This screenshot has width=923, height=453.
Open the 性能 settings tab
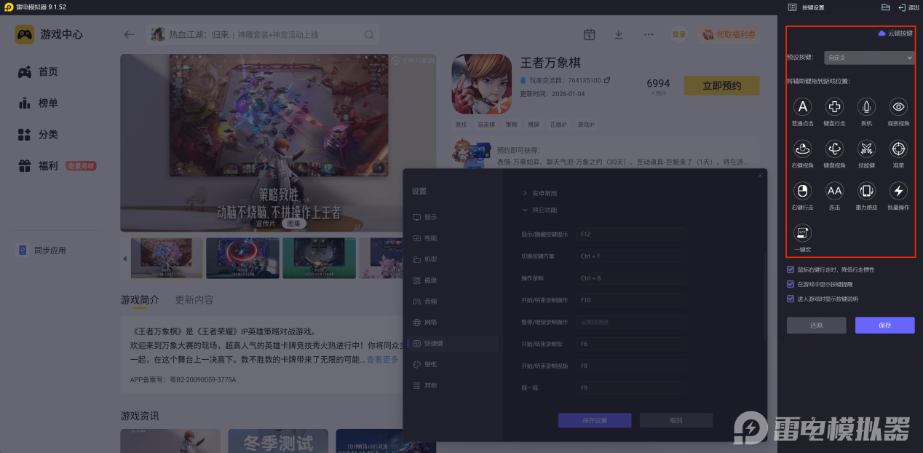point(451,238)
